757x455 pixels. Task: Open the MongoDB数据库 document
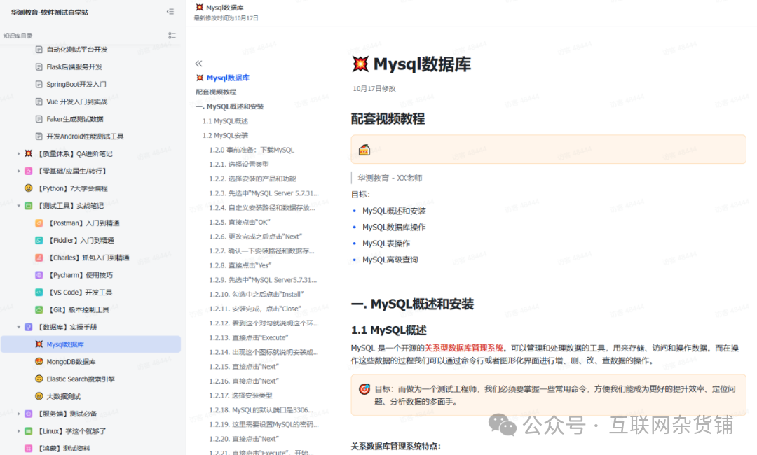click(71, 361)
